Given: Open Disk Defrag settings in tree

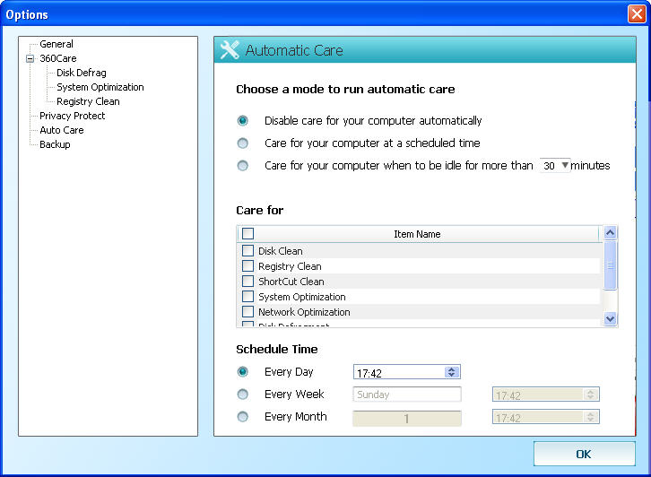Looking at the screenshot, I should pos(82,73).
